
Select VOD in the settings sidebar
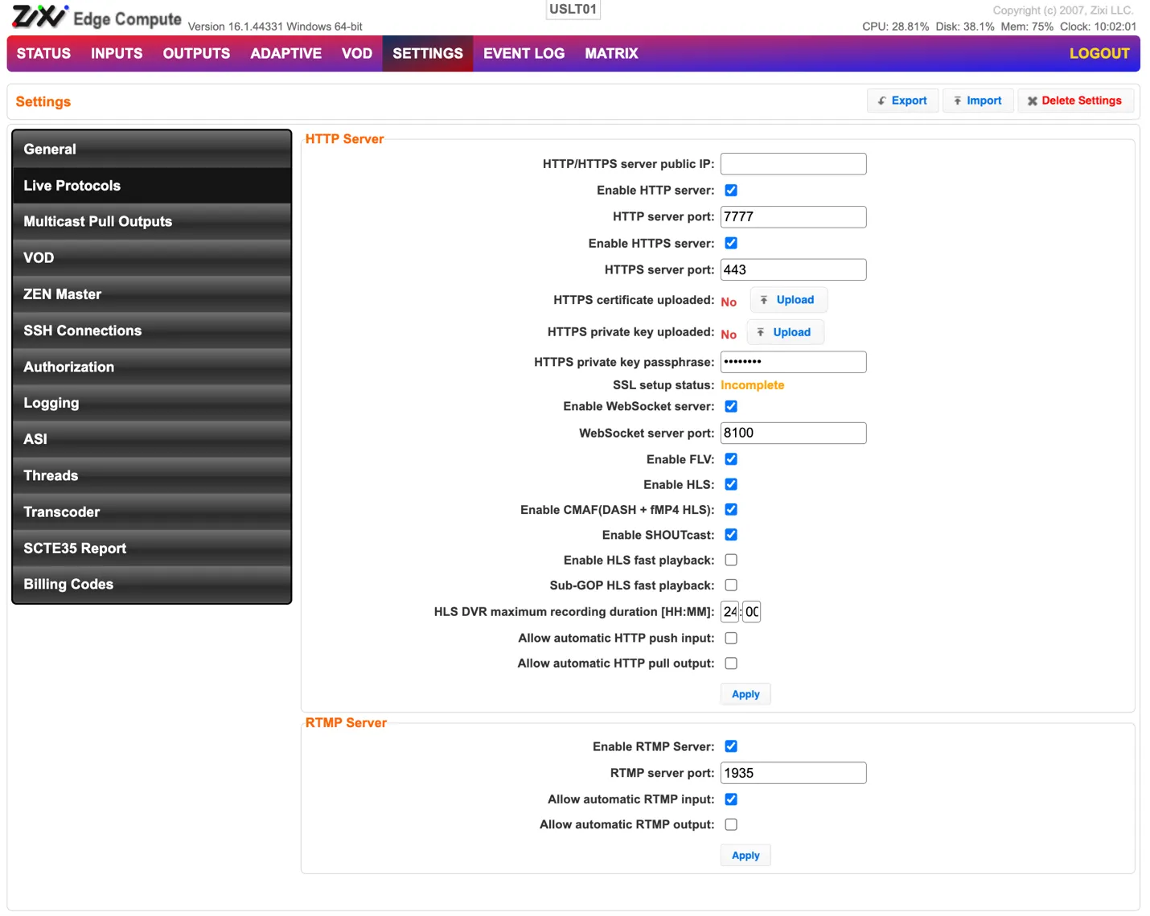[152, 258]
